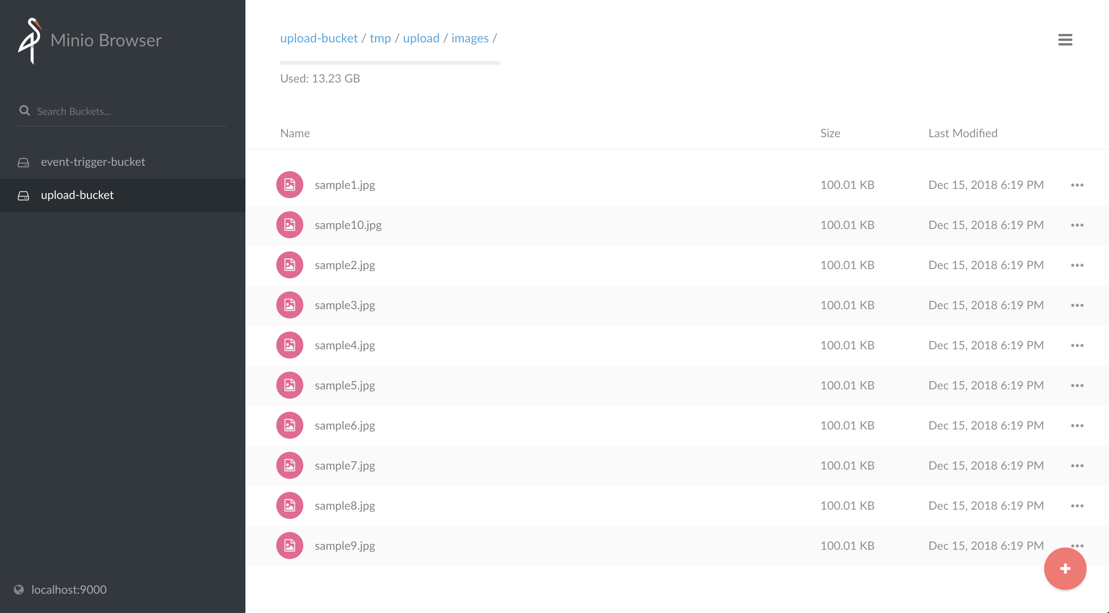The image size is (1109, 613).
Task: Select the image icon for sample7.jpg
Action: click(290, 465)
